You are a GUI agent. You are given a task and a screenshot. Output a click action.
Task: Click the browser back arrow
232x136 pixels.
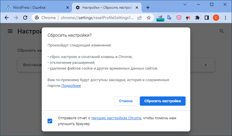click(7, 18)
